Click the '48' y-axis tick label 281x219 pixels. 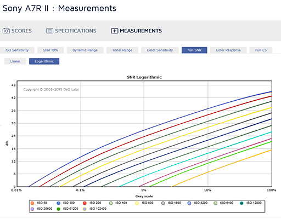[14, 85]
